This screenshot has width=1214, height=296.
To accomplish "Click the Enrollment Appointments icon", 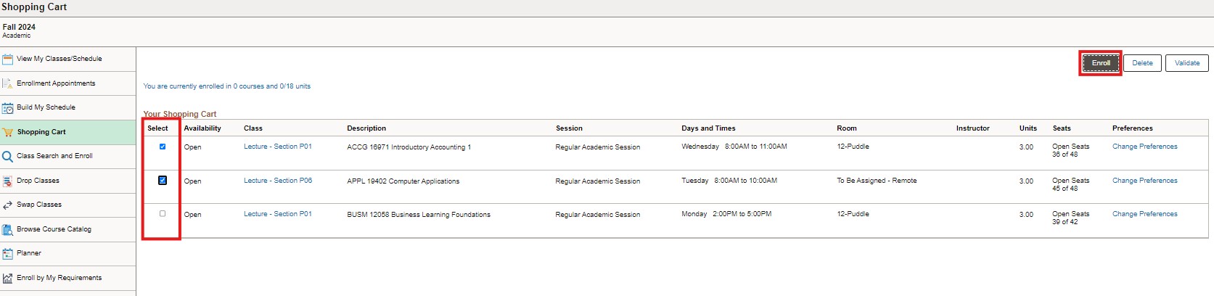I will (7, 83).
